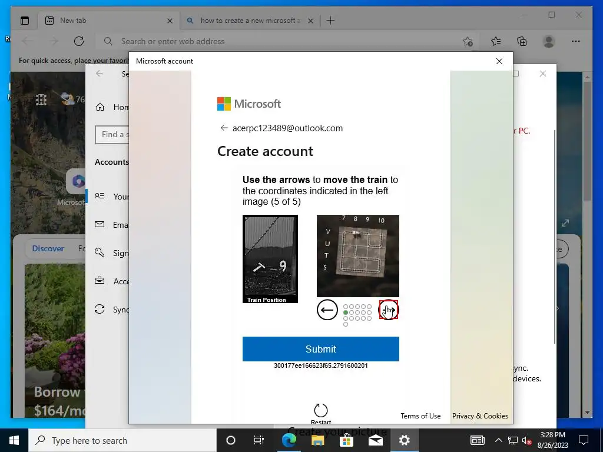The width and height of the screenshot is (603, 452).
Task: Open Home in Settings sidebar
Action: [111, 107]
